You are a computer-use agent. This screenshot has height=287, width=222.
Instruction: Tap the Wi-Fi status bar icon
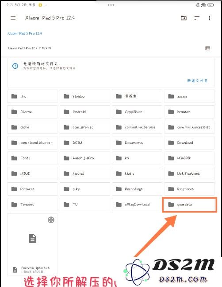tap(203, 5)
